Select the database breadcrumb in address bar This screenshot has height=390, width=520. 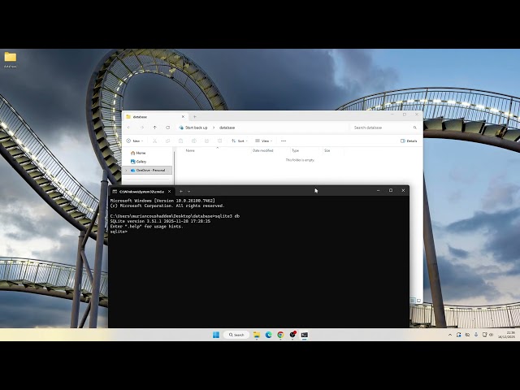coord(227,128)
